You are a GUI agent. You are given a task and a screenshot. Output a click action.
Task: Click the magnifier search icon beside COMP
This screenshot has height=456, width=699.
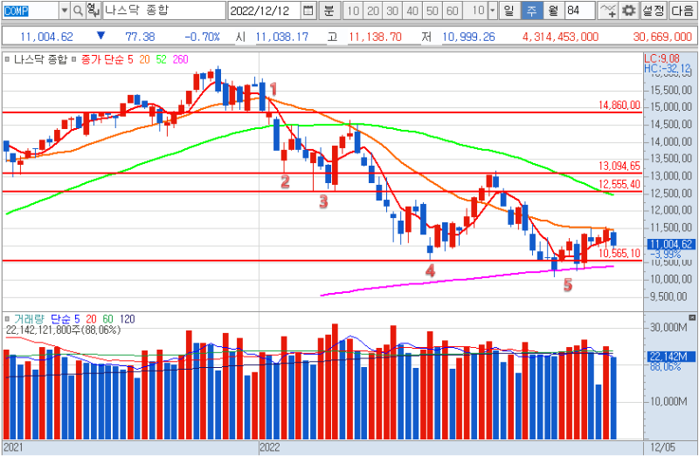pos(78,10)
